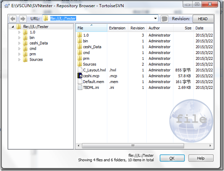Click the prm folder icon in the tree

point(25,54)
